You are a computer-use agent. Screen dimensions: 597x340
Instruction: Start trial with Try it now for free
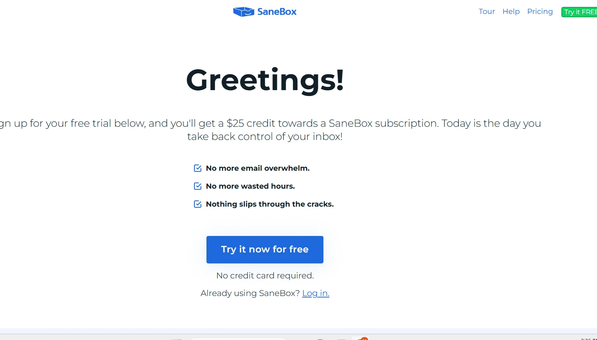265,250
